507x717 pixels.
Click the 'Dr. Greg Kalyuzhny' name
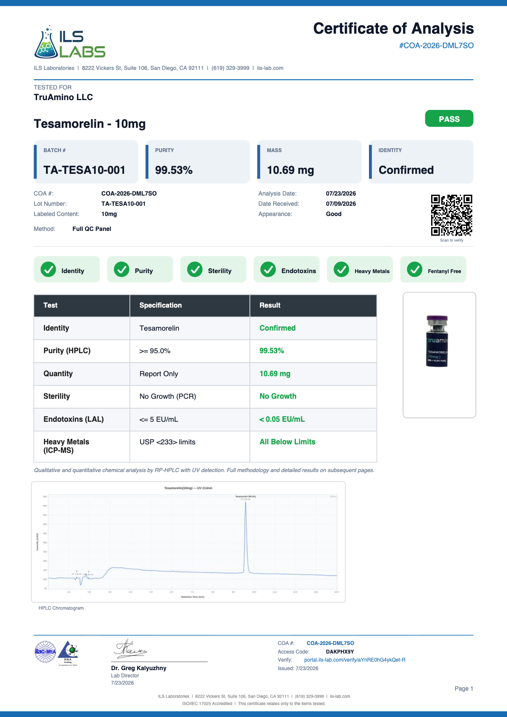[x=138, y=668]
